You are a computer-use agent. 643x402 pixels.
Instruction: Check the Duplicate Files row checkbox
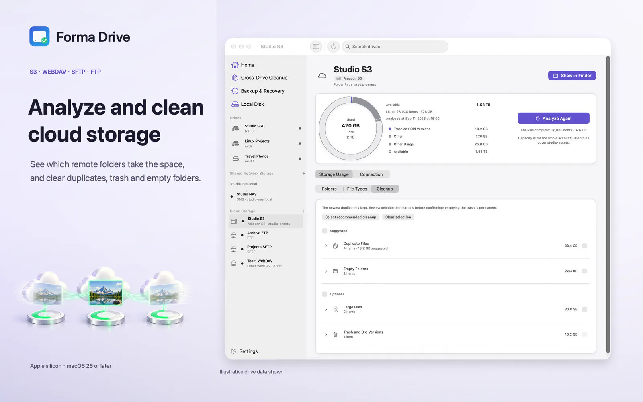(584, 246)
